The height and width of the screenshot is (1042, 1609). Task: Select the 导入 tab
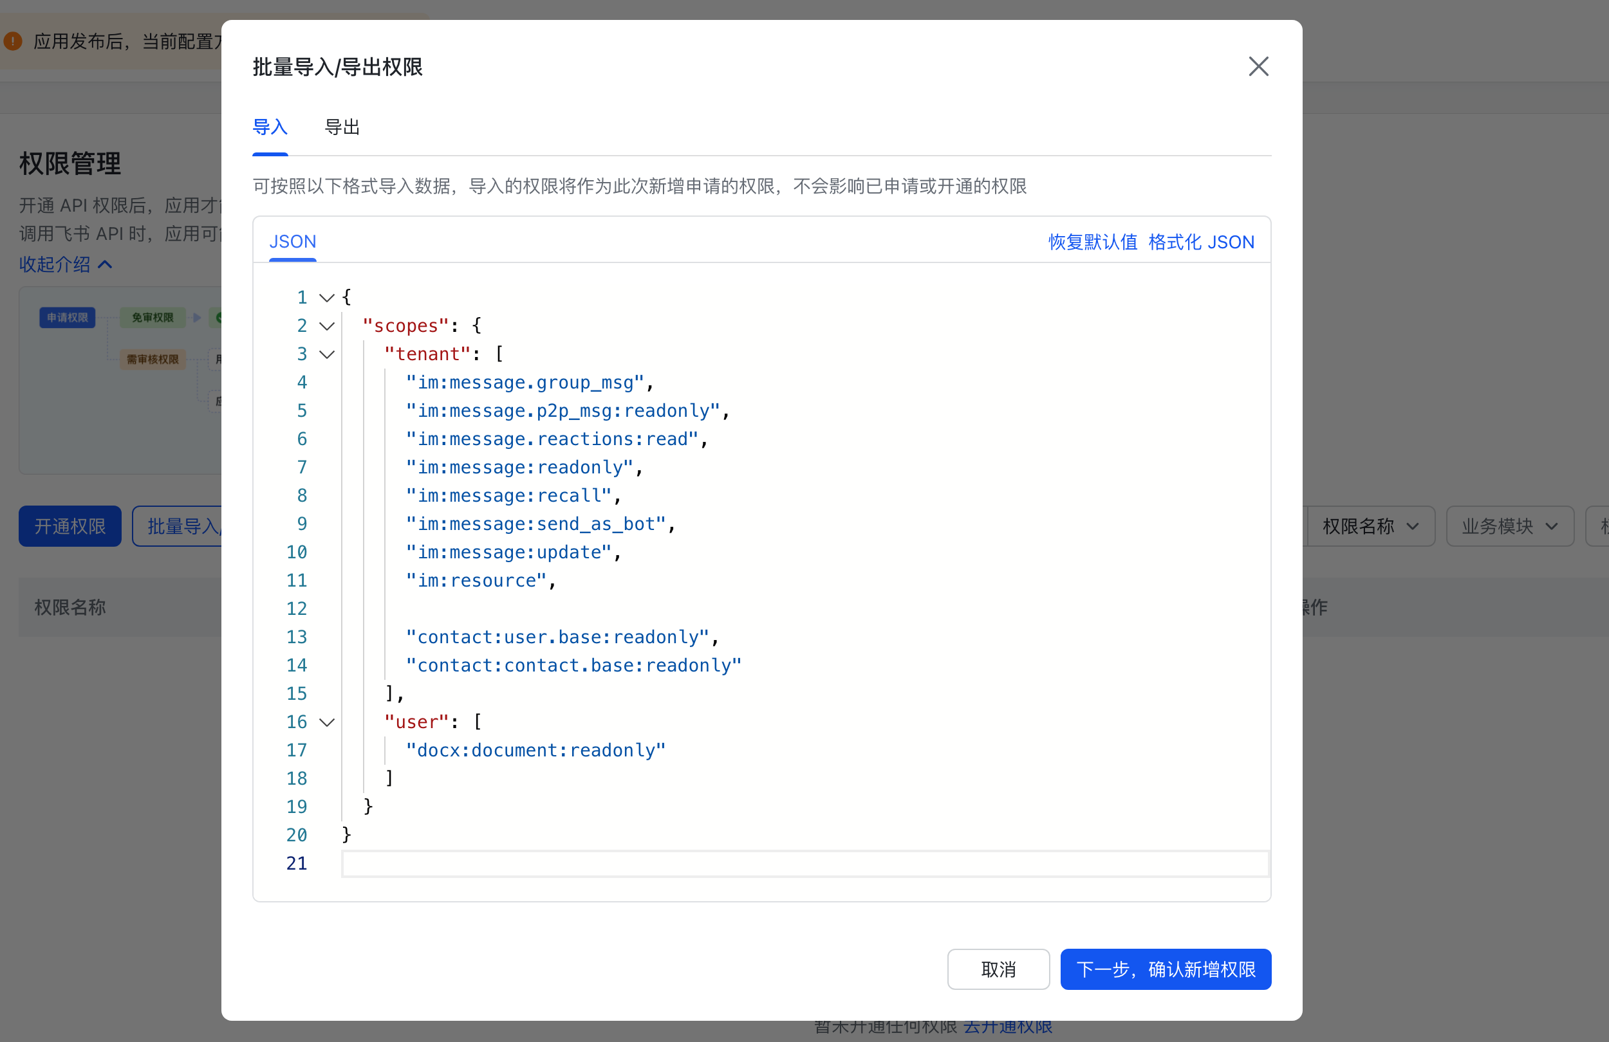point(270,127)
